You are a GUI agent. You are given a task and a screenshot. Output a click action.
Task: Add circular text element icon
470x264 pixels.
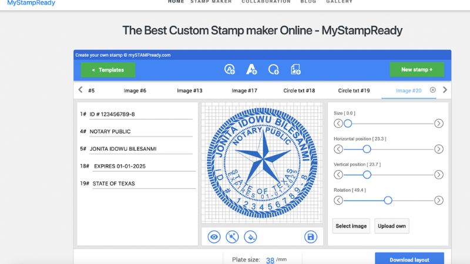(230, 69)
